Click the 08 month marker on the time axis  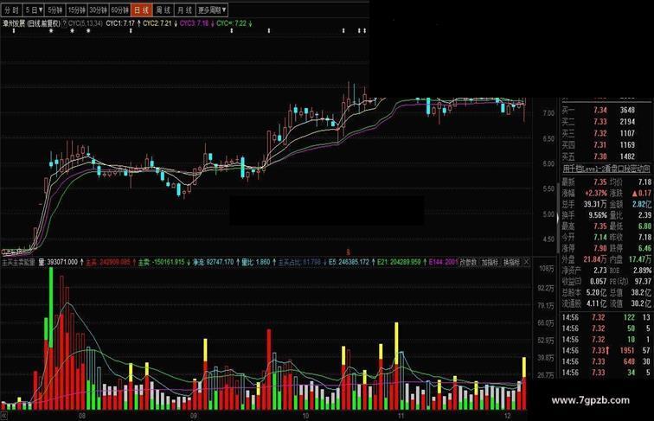[82, 416]
